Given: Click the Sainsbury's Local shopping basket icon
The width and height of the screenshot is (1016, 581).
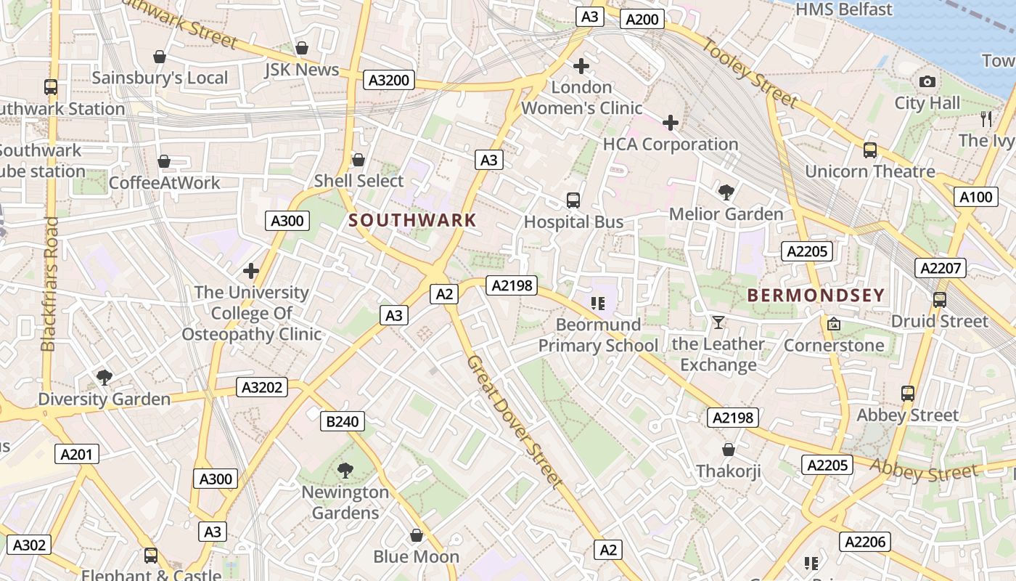Looking at the screenshot, I should pyautogui.click(x=160, y=57).
